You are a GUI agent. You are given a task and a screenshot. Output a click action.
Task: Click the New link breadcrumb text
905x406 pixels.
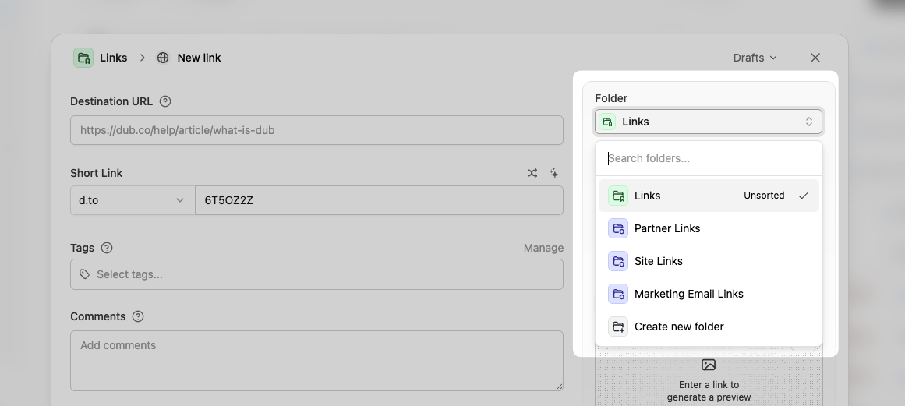pyautogui.click(x=199, y=58)
